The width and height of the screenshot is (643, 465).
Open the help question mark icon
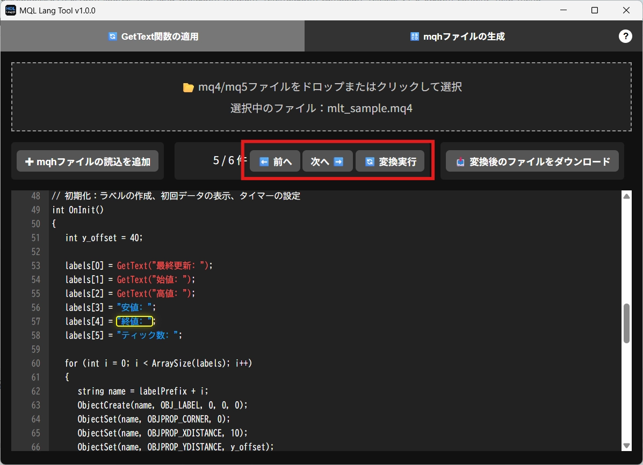pos(625,36)
